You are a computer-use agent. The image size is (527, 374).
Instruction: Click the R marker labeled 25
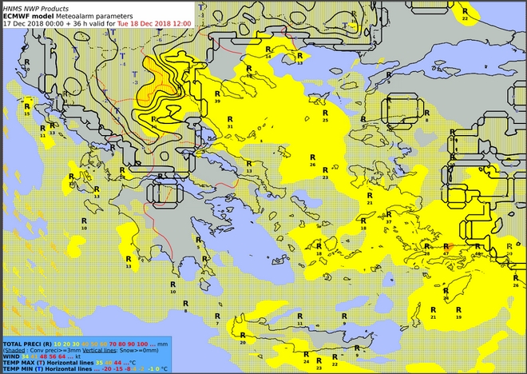tap(324, 113)
